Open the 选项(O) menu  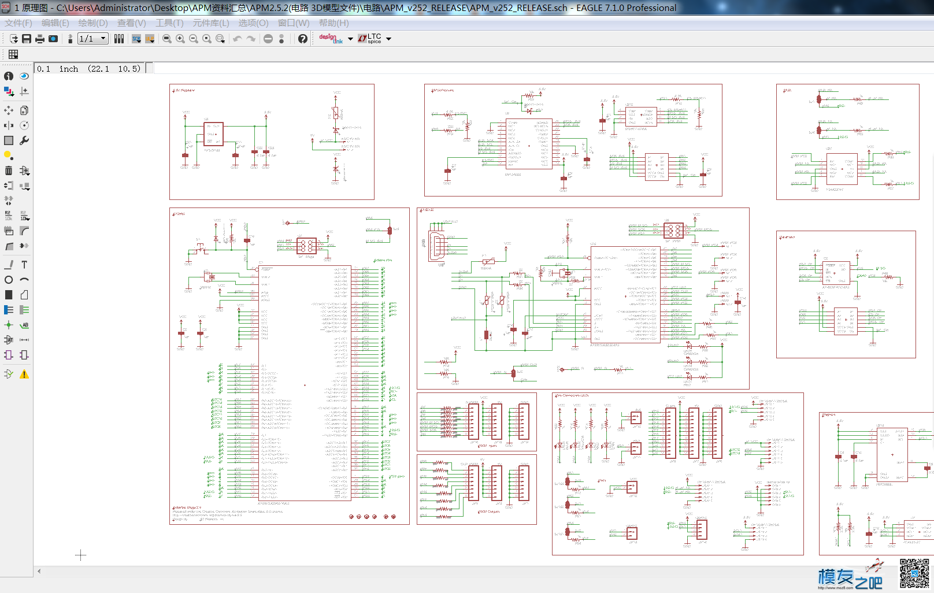tap(254, 23)
